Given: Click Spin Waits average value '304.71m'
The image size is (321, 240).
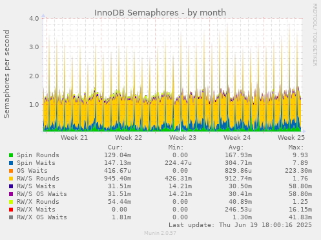Looking at the screenshot, I should point(238,163).
